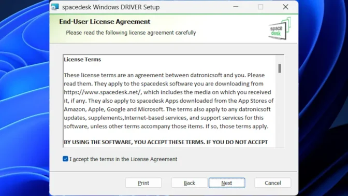Click the "spacedesk Windows DRIVER Setup" window title
348x196 pixels.
click(x=111, y=7)
